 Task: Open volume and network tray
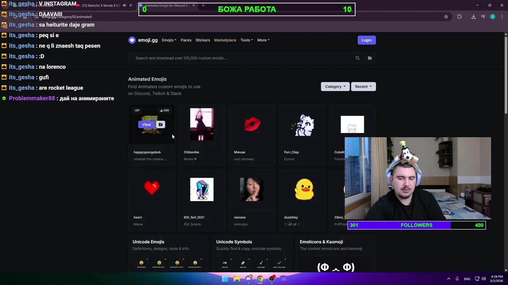click(481, 279)
